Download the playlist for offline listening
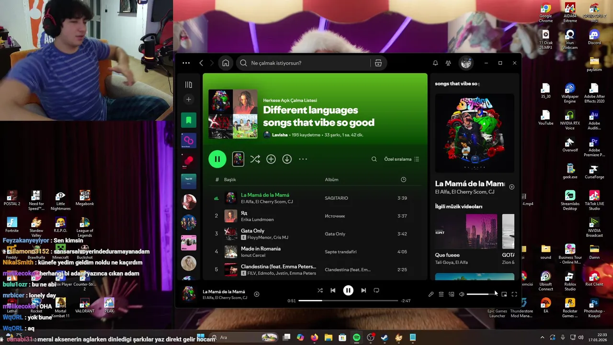 (x=287, y=159)
